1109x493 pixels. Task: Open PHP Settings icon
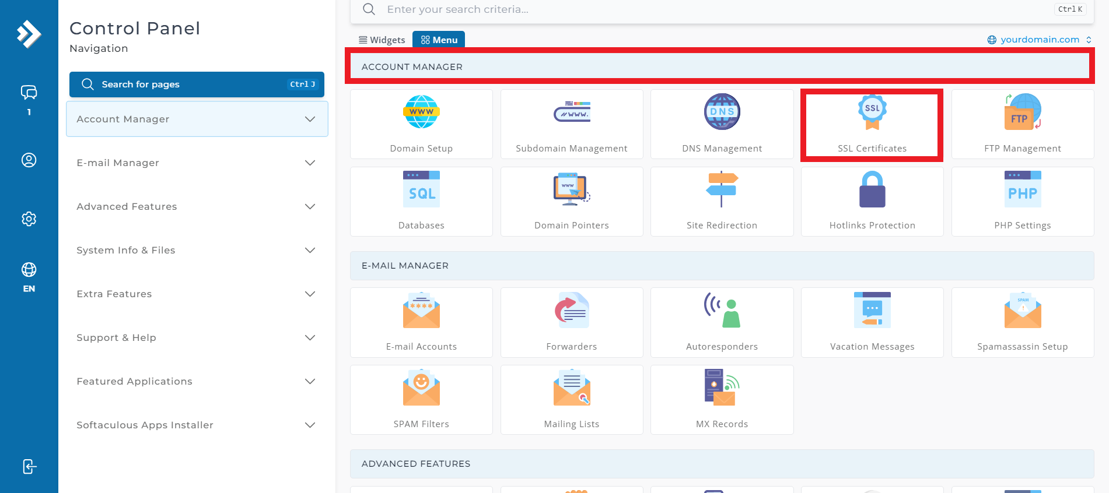[1023, 189]
